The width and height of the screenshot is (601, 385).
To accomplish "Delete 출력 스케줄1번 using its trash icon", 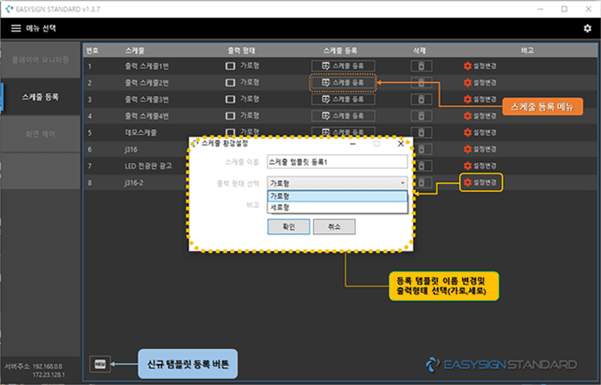I will tap(421, 66).
